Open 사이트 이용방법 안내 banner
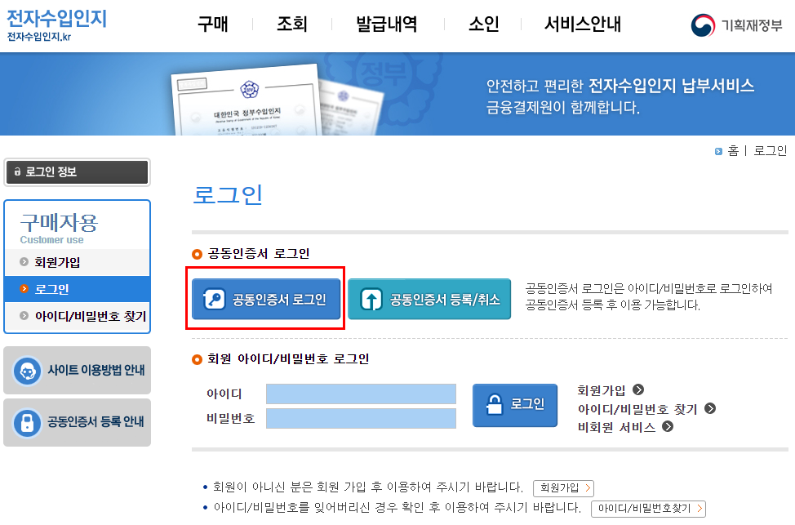This screenshot has width=795, height=525. [77, 371]
